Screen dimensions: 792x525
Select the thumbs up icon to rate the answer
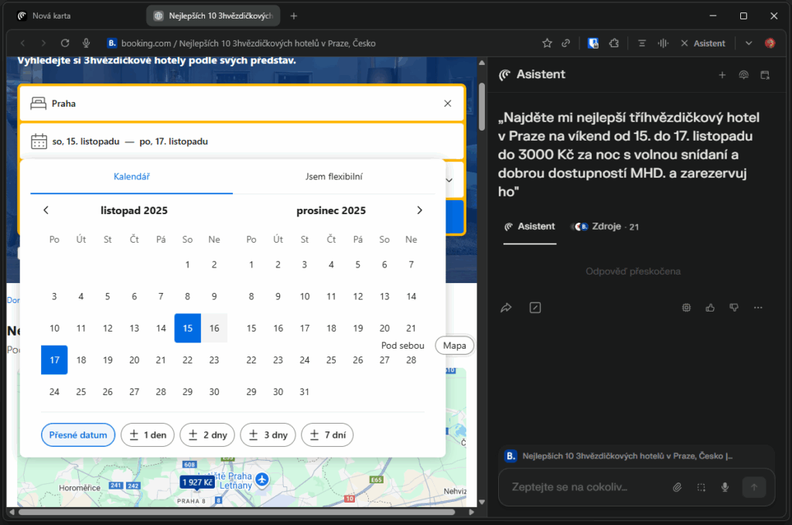pos(710,307)
